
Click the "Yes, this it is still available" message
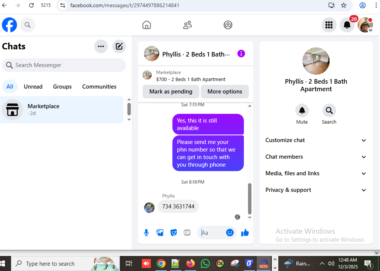208,124
